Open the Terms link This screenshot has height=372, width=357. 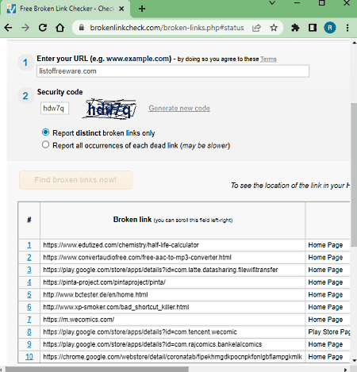click(268, 59)
